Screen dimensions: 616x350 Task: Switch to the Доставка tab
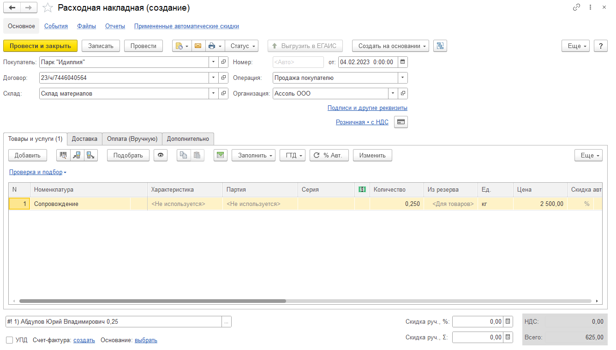pyautogui.click(x=84, y=139)
